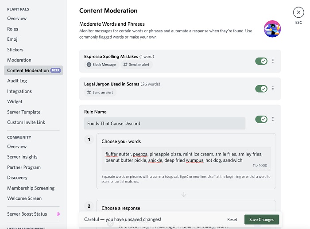Click Reset to discard unsaved changes
Screen dimensions: 310x229
pyautogui.click(x=232, y=220)
